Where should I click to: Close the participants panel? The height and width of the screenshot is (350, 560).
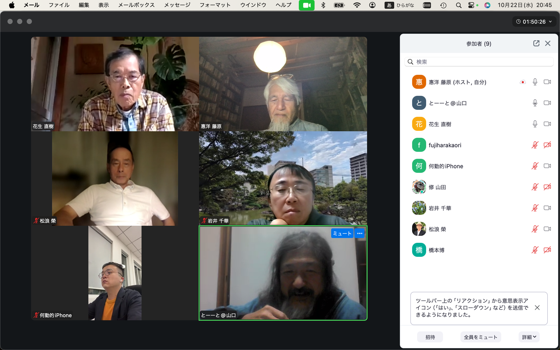548,43
